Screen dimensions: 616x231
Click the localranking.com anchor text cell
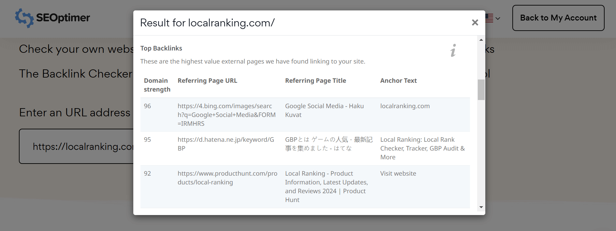coord(405,106)
